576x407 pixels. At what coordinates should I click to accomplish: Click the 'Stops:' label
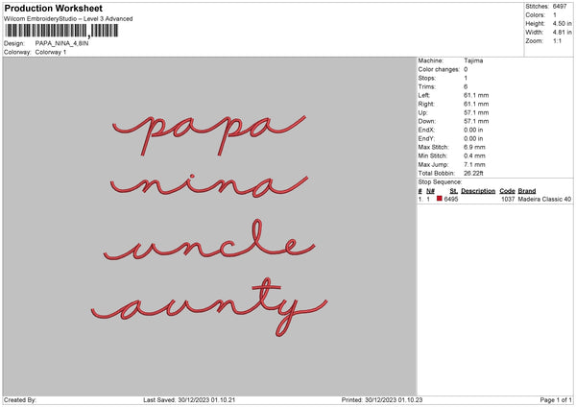pyautogui.click(x=427, y=79)
